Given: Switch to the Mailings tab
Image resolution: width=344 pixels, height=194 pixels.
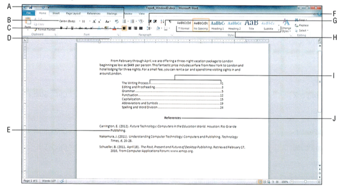Looking at the screenshot, I should (x=112, y=13).
